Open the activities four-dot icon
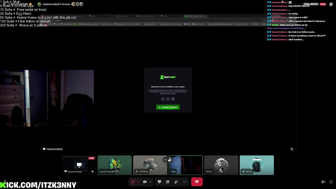The image size is (336, 189). click(x=168, y=182)
